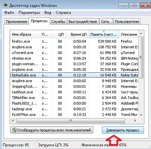Switch to the Быстродействие tab
151x149 pixels.
tap(83, 22)
